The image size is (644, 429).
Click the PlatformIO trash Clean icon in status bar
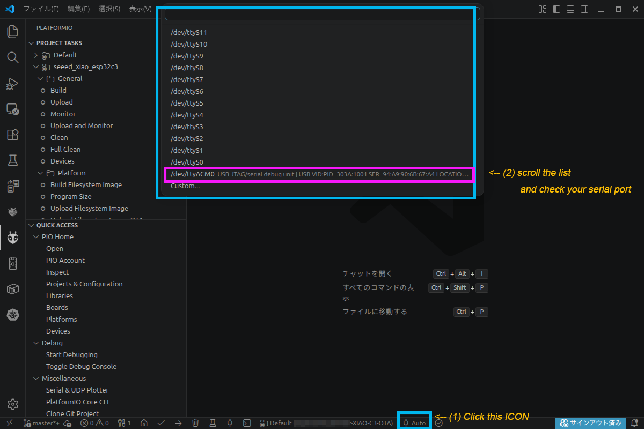[195, 423]
